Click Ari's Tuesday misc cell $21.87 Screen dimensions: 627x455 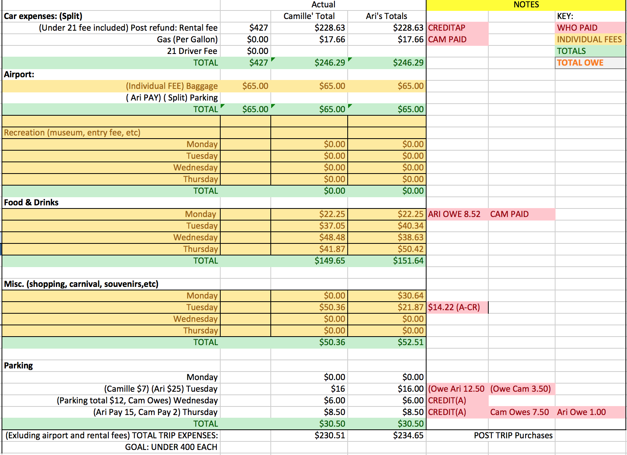387,307
